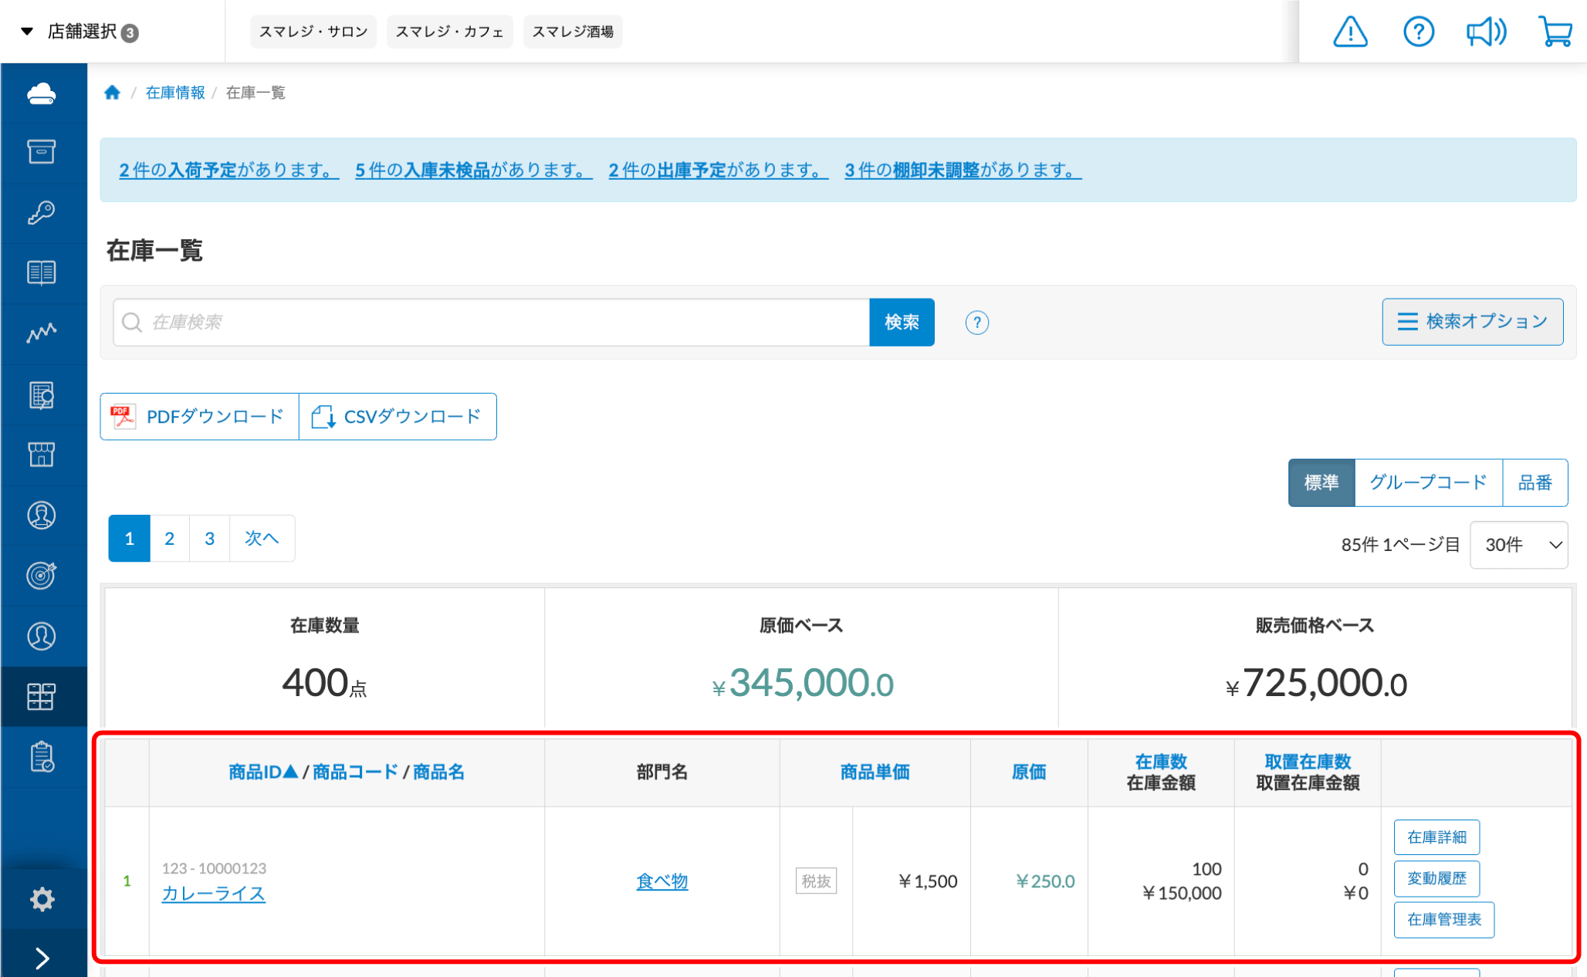Open the 店舗選択 store dropdown

(81, 32)
